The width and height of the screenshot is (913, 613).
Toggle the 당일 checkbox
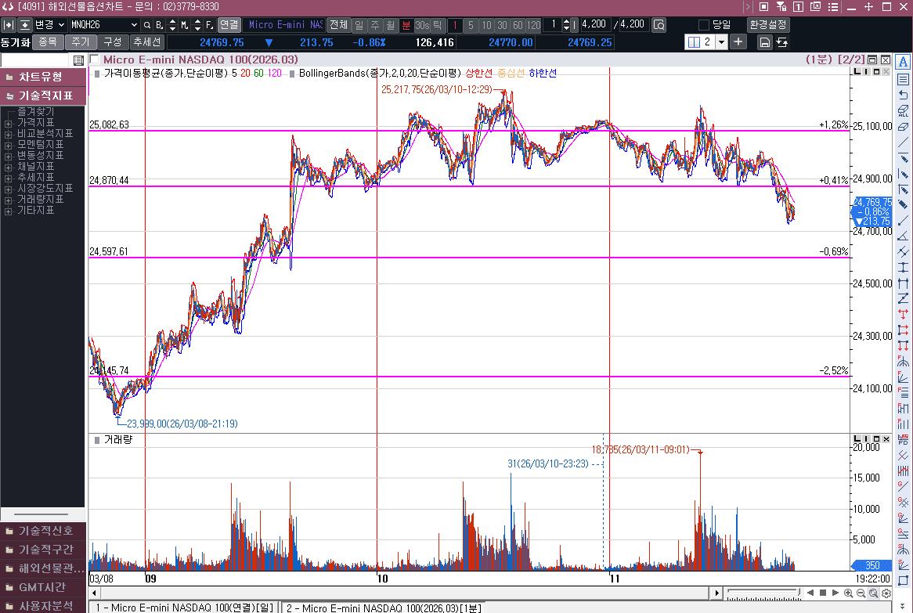point(703,25)
